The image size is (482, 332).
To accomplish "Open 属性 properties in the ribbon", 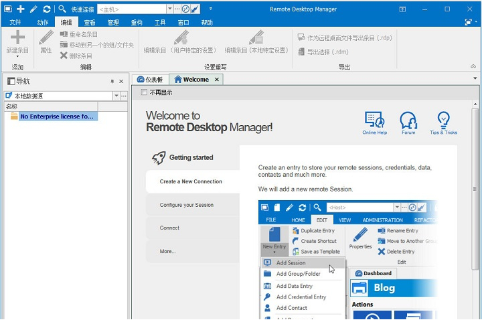I will 46,41.
